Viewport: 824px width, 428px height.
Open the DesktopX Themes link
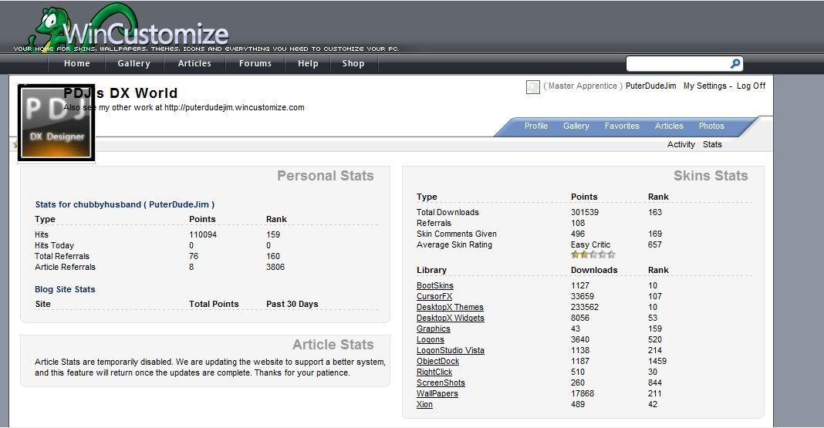(450, 307)
